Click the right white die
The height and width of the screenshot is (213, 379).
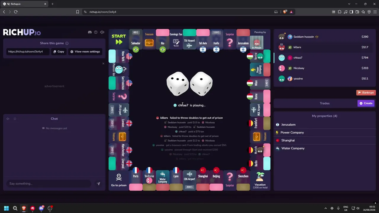click(201, 84)
